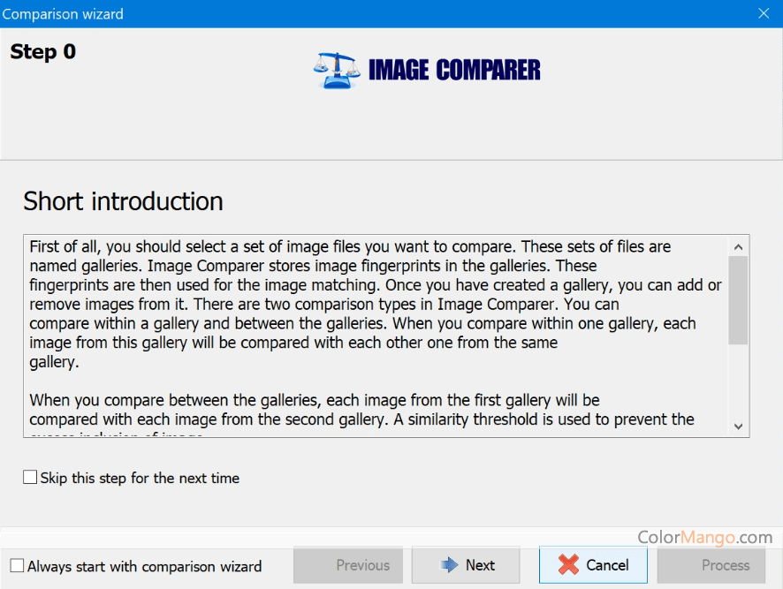
Task: Click the red X icon on Cancel
Action: [x=569, y=565]
